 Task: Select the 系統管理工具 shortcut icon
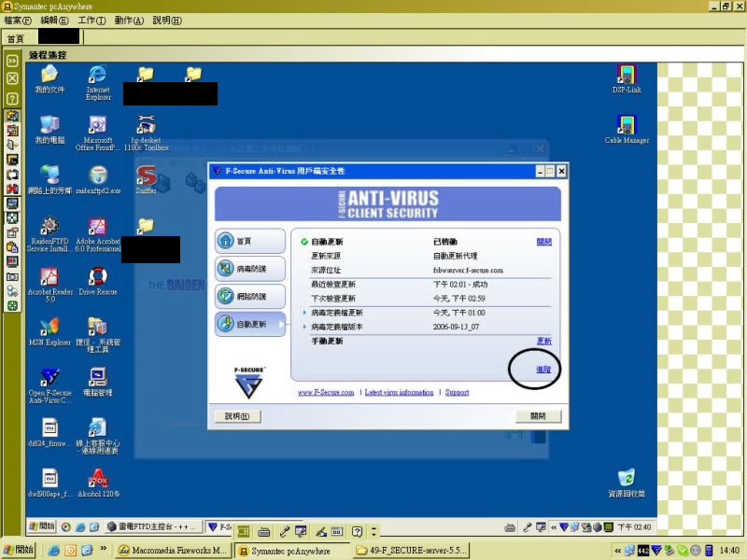coord(98,335)
